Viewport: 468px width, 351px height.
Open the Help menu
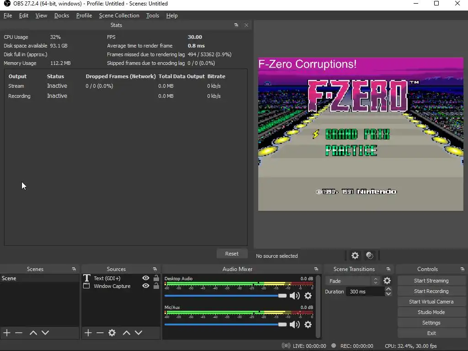click(172, 16)
